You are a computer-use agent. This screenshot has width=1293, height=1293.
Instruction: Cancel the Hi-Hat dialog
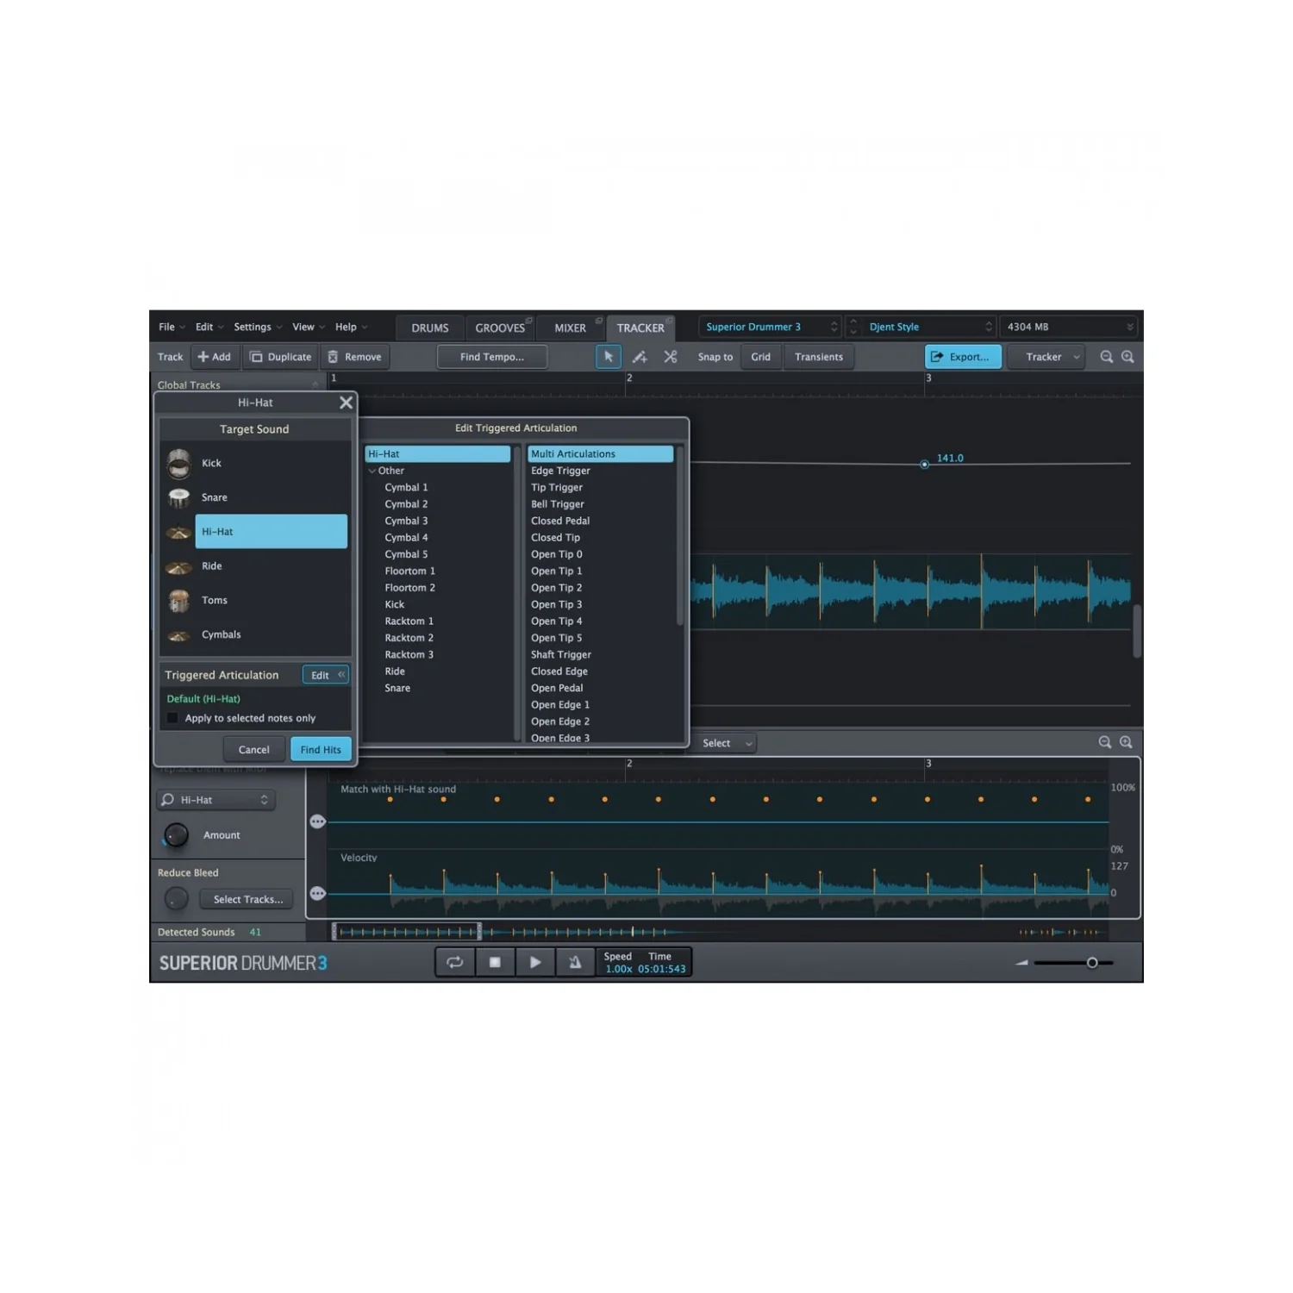(253, 750)
